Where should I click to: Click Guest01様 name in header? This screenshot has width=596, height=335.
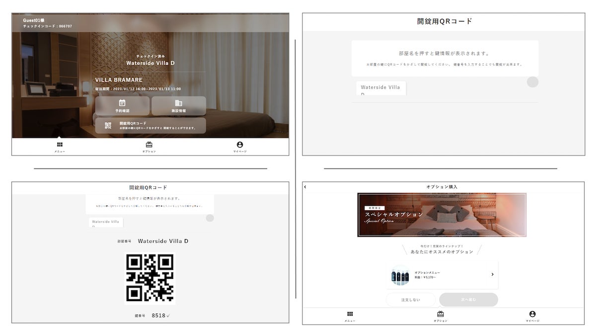pos(33,20)
